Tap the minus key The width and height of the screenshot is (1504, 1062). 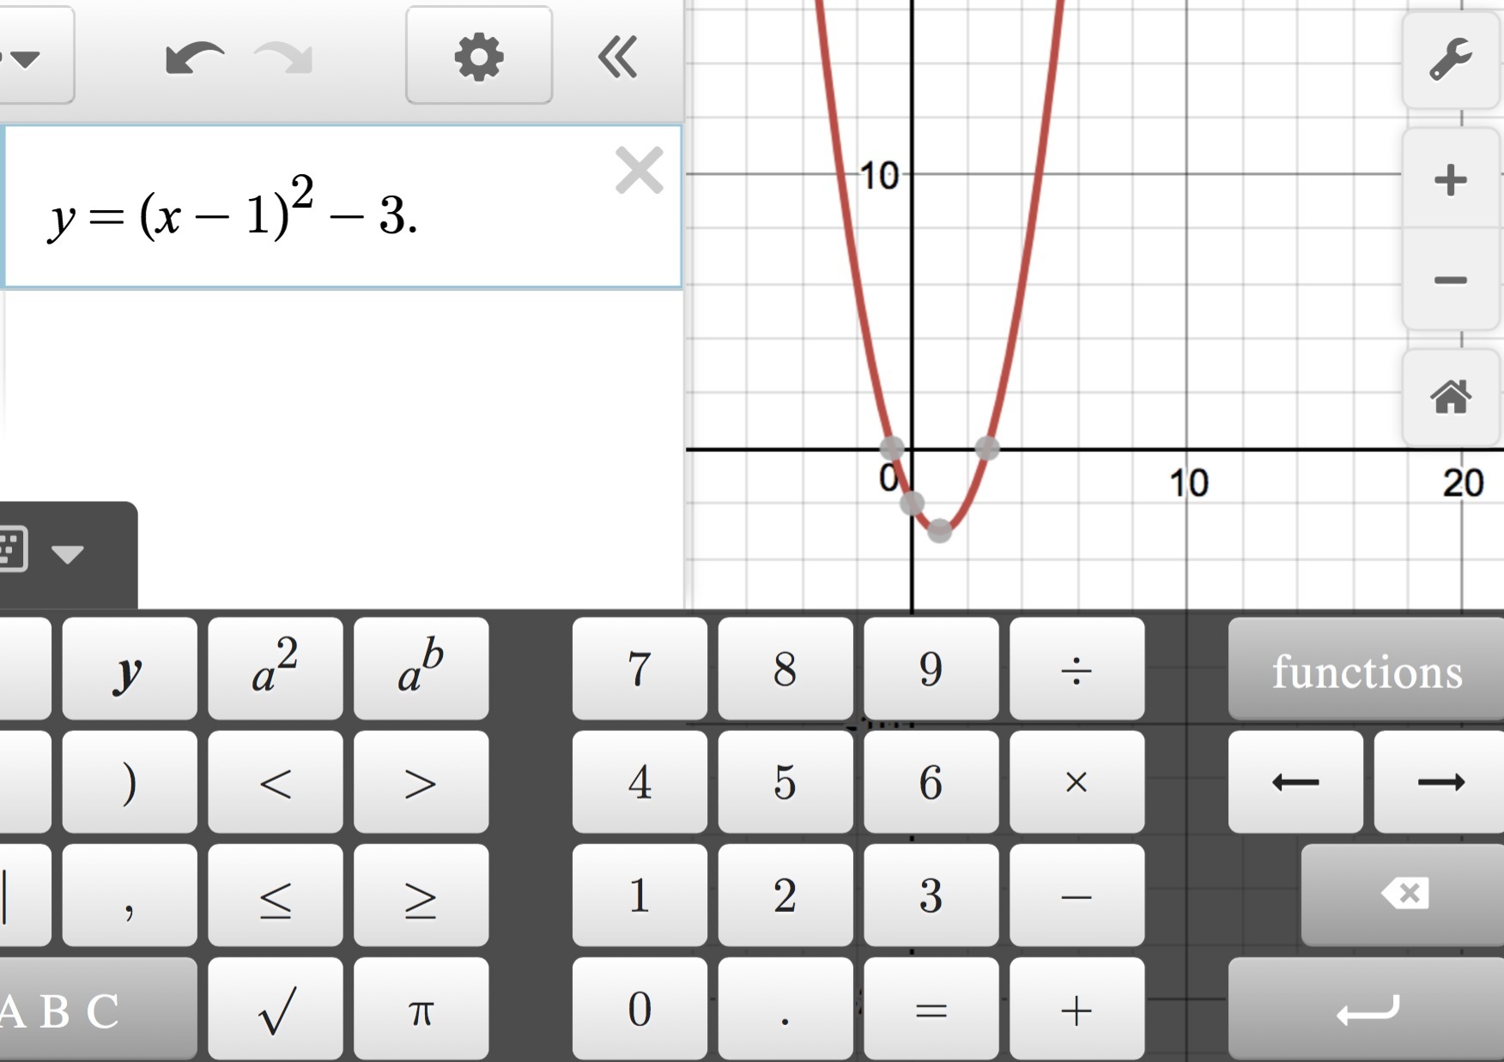[1077, 895]
